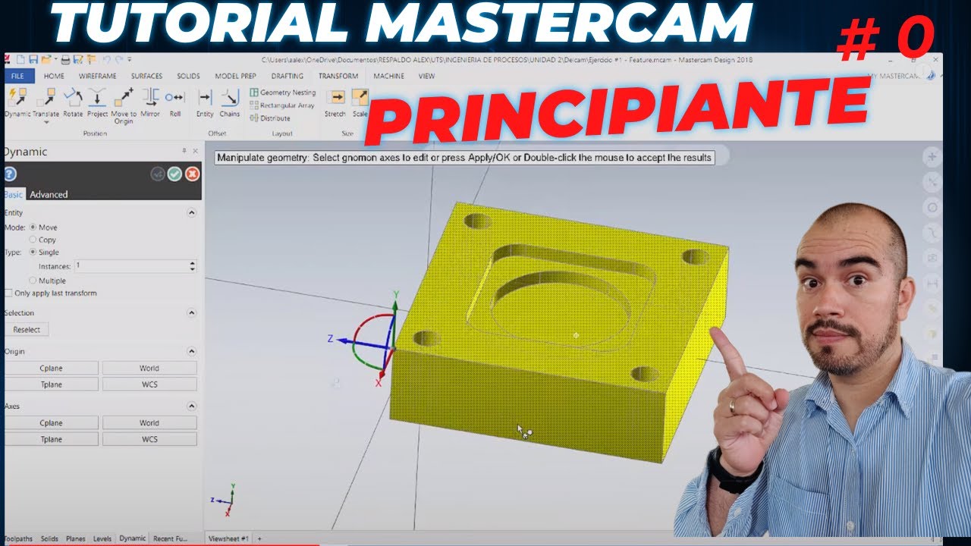Click the Redo arrow
Screen dimensions: 971x546
pos(119,59)
